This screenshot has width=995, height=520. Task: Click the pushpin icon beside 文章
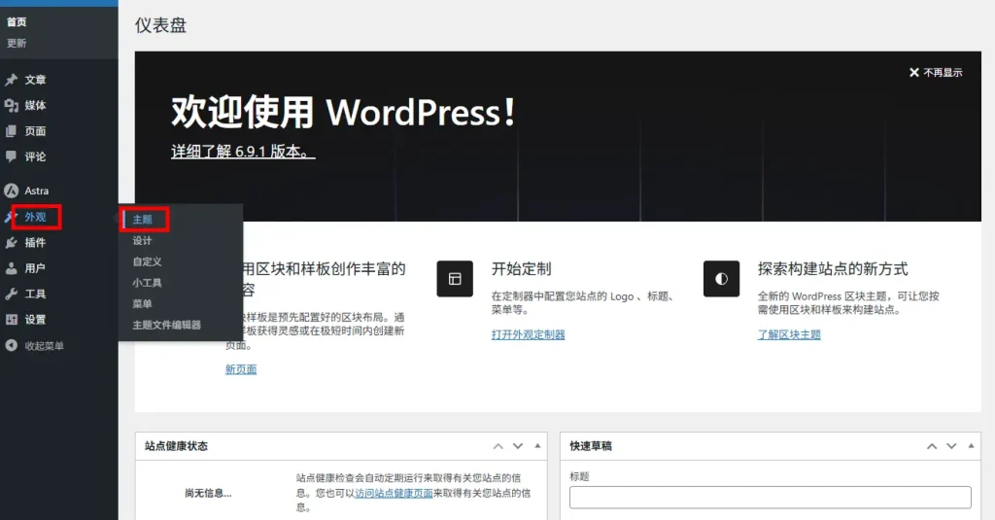coord(12,80)
